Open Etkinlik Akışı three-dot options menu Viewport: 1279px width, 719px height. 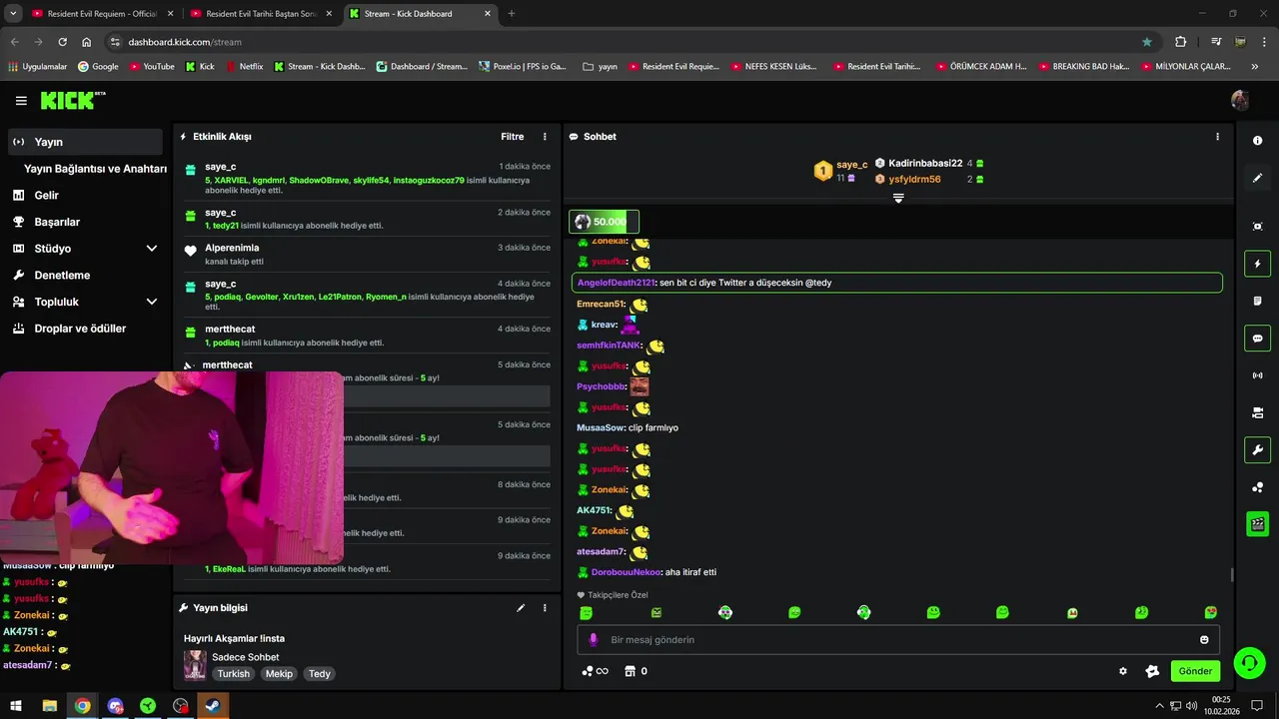545,137
